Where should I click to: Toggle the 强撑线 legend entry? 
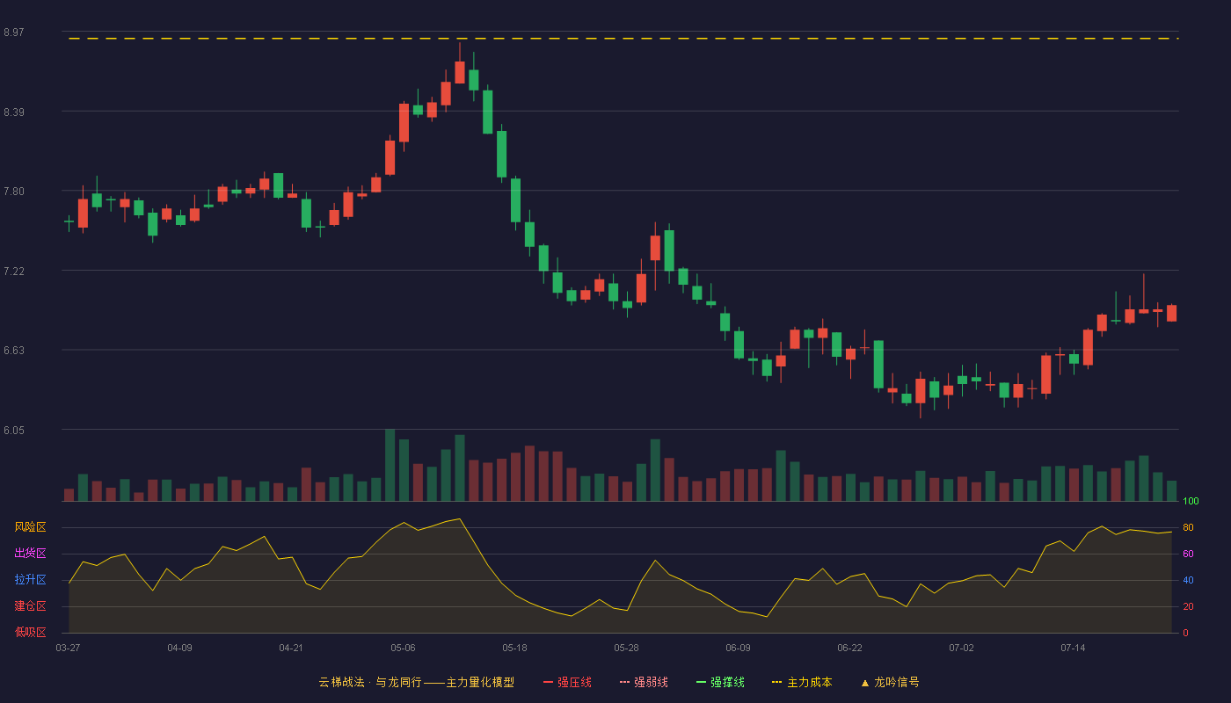tap(720, 682)
